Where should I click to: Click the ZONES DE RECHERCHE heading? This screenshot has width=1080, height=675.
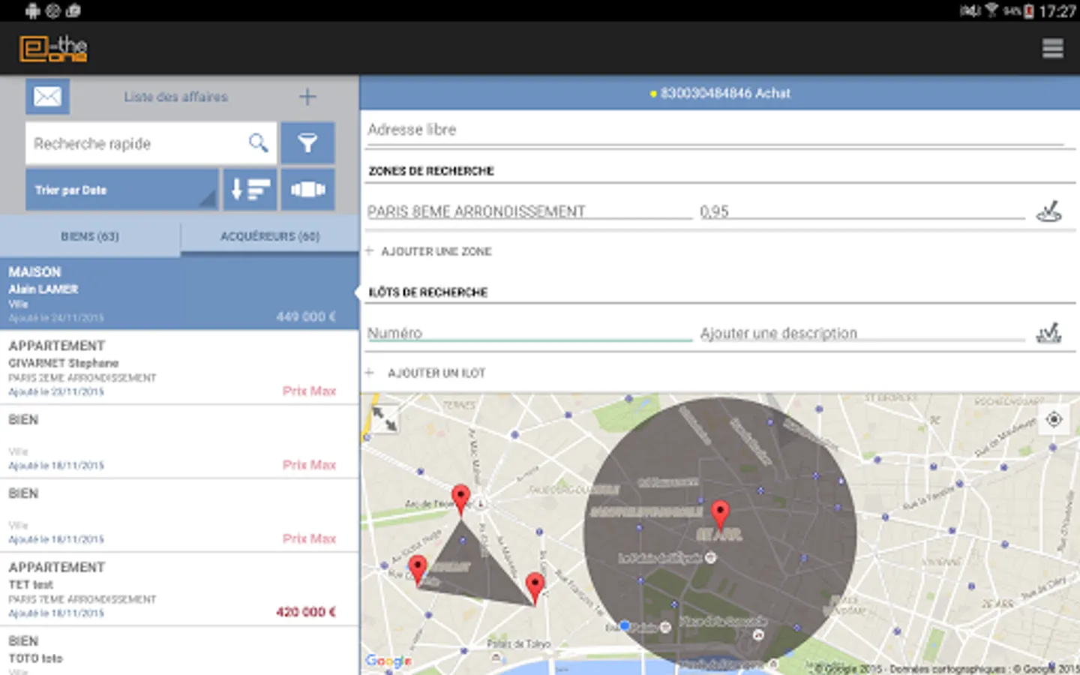[x=431, y=171]
